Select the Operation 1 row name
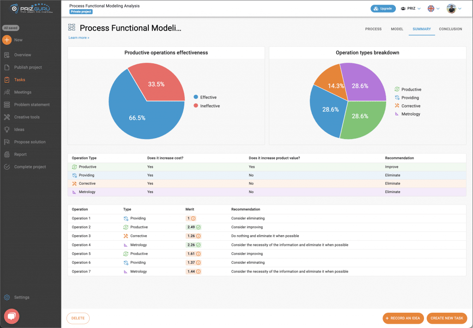Viewport: 473px width, 328px height. click(81, 218)
